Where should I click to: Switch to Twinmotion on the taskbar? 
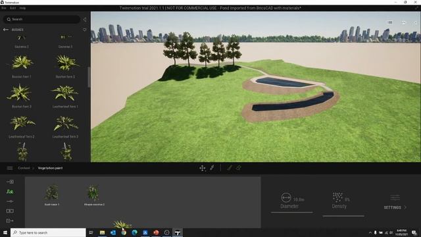click(x=177, y=232)
